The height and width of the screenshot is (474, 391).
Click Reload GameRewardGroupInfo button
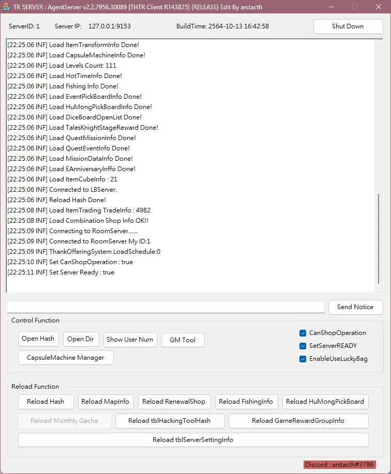(x=298, y=421)
